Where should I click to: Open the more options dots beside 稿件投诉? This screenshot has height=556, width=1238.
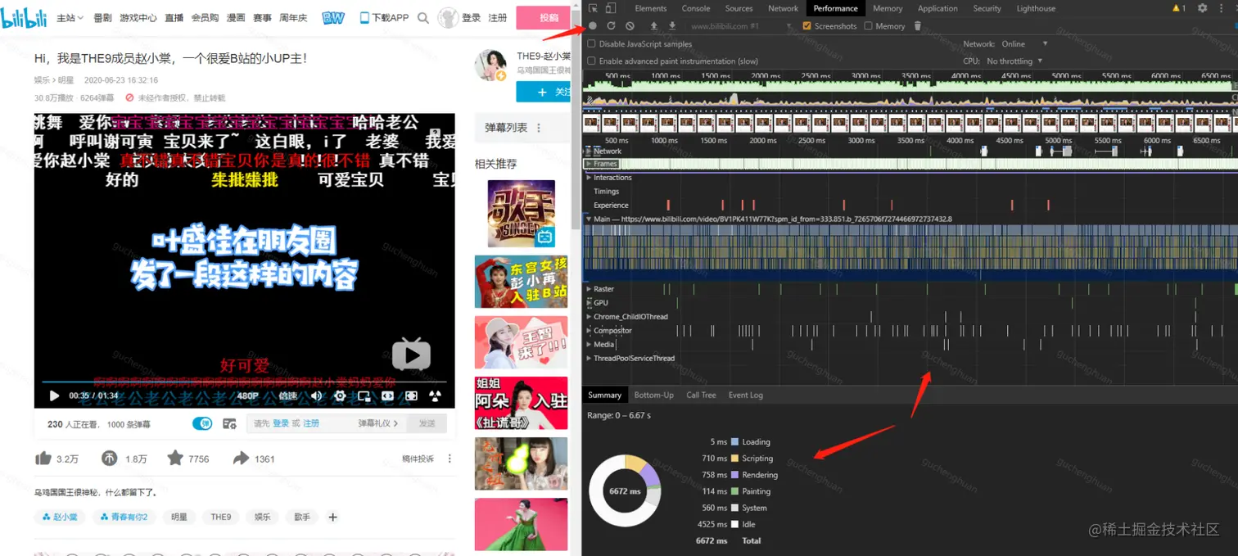pyautogui.click(x=450, y=459)
